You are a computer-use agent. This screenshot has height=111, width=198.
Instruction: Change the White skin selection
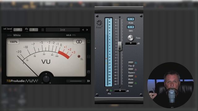[x=17, y=35]
